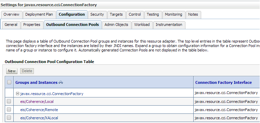
Task: Switch to the Workload sub-tab
Action: (142, 25)
